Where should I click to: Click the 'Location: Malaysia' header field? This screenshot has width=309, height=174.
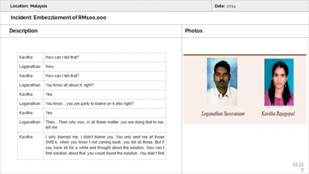(x=29, y=6)
